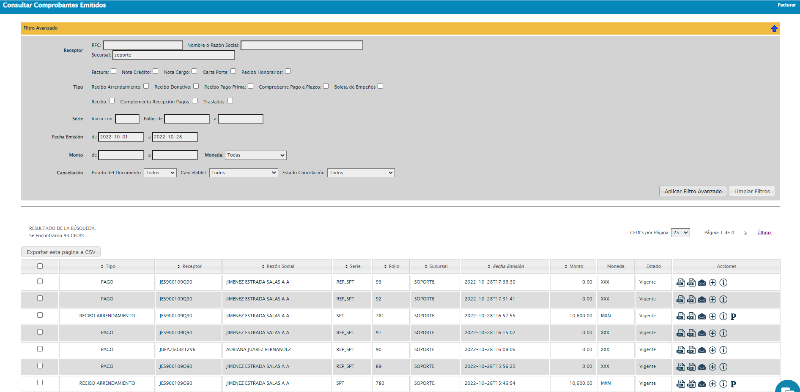800x392 pixels.
Task: Download XML for folio 92 row
Action: 681,299
